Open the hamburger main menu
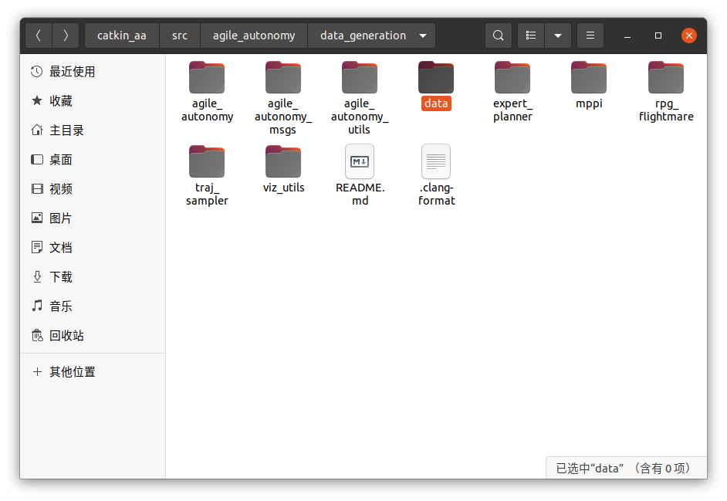The width and height of the screenshot is (727, 501). [590, 36]
